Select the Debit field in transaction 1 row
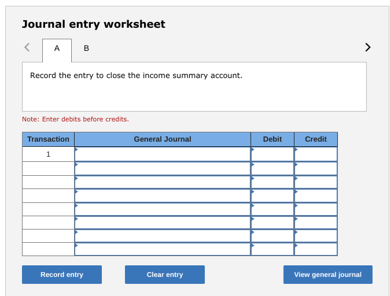Screen dimensions: 390x296 coord(273,154)
